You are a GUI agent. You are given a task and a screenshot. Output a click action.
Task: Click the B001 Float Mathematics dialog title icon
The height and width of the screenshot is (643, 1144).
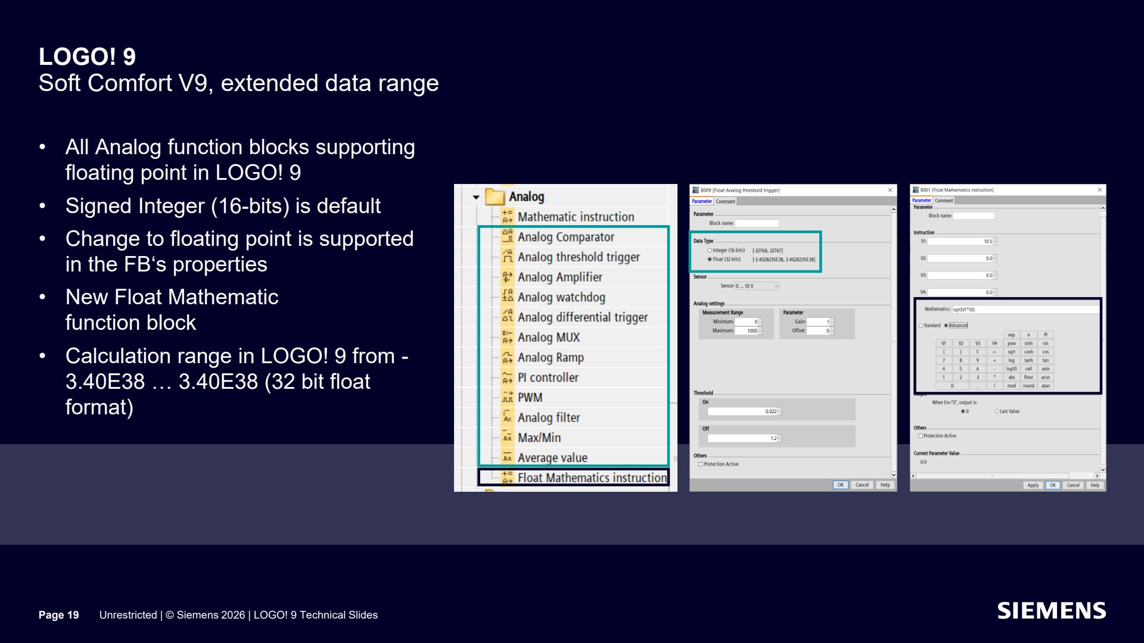tap(916, 190)
